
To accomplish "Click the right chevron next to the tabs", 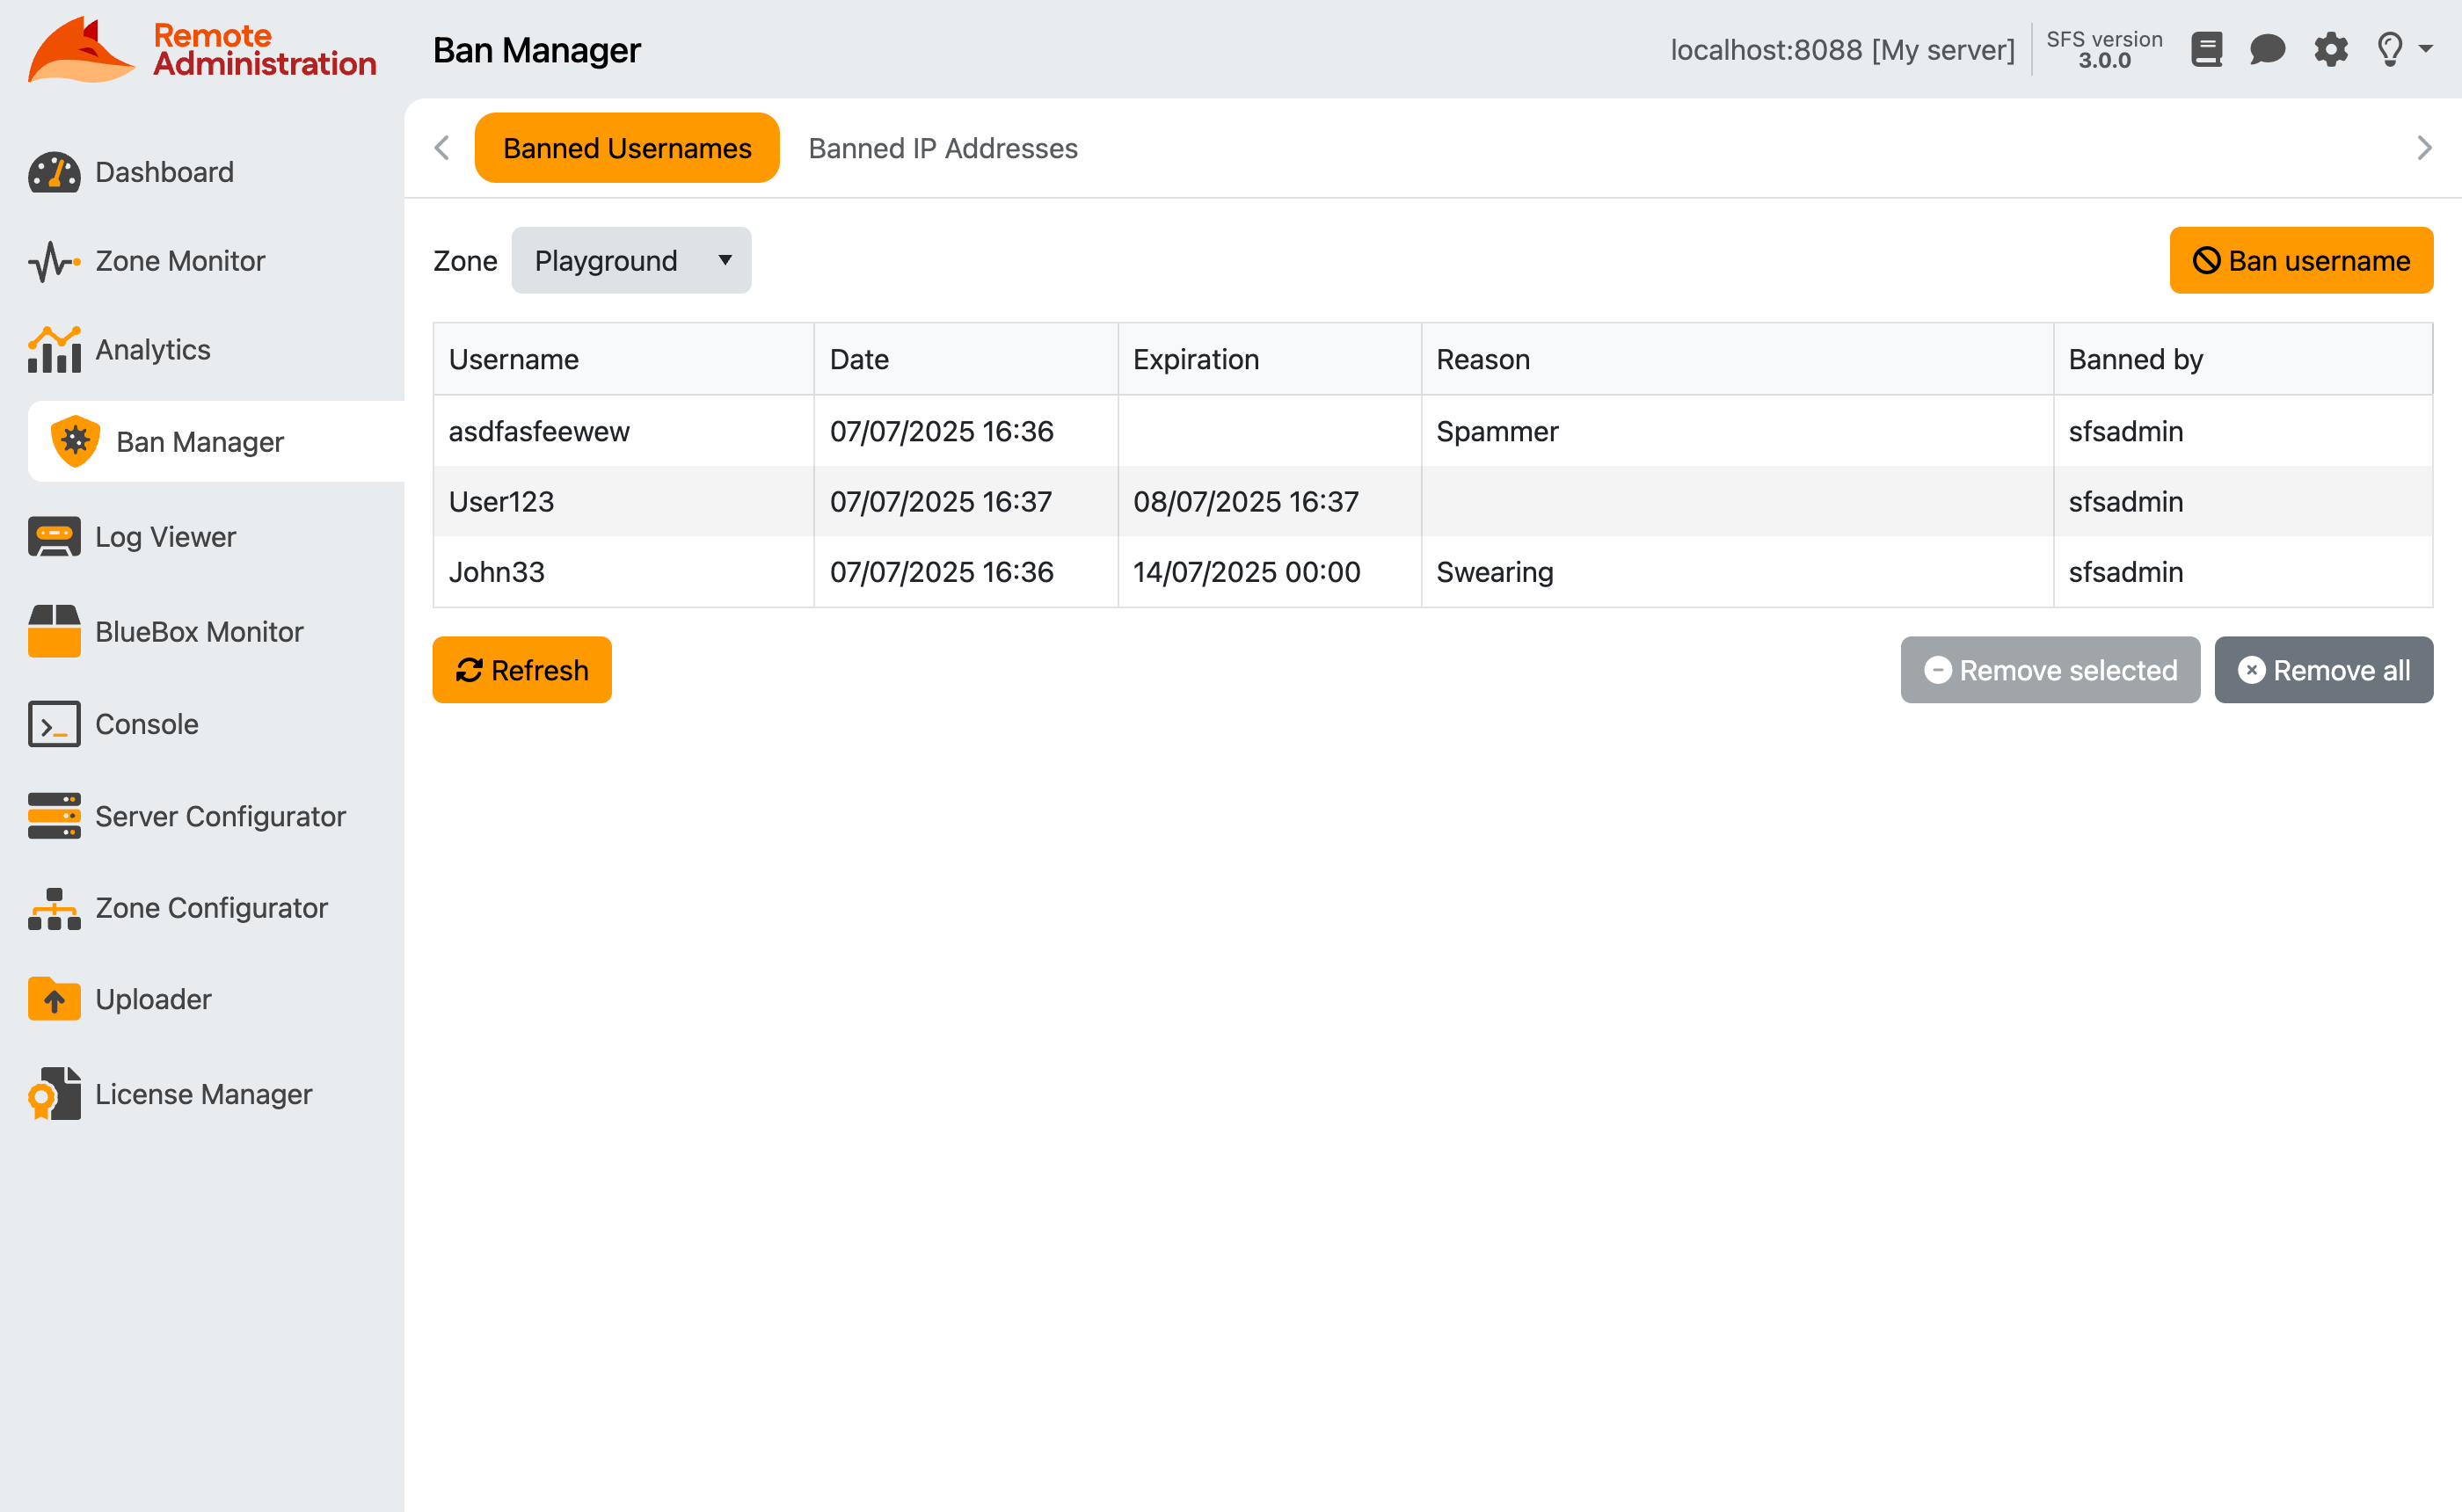I will (2424, 147).
